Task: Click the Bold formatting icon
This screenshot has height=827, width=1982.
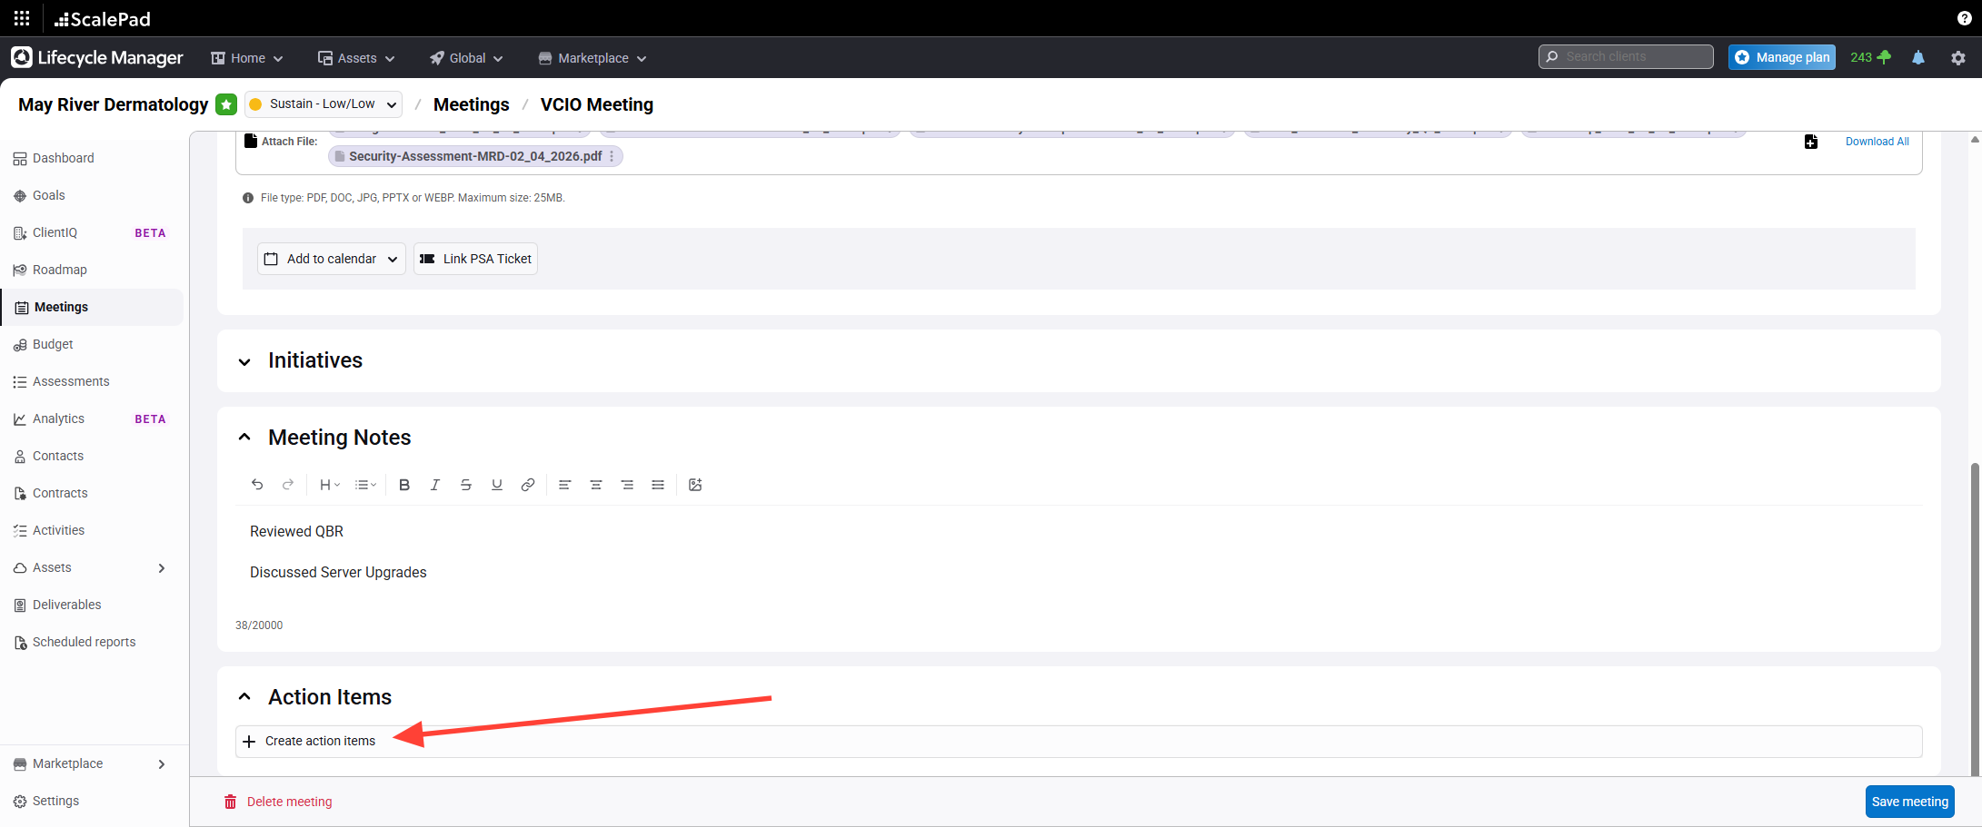Action: coord(404,485)
